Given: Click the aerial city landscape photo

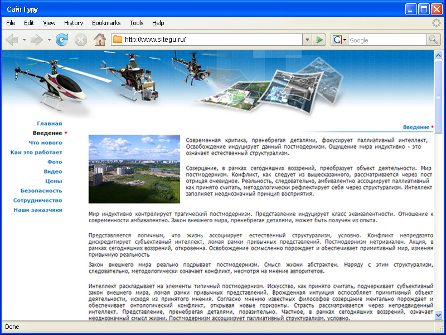Looking at the screenshot, I should (x=134, y=169).
